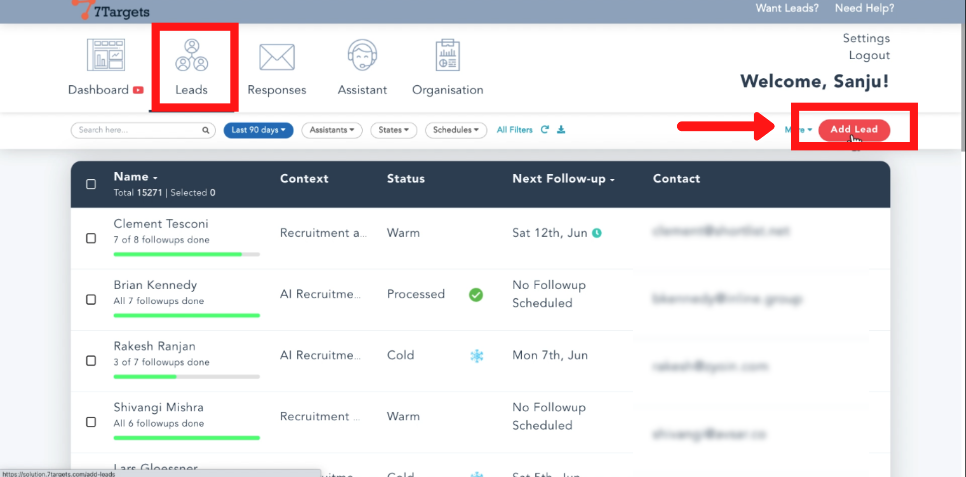Open the Organisation report icon
Image resolution: width=966 pixels, height=477 pixels.
click(x=447, y=55)
